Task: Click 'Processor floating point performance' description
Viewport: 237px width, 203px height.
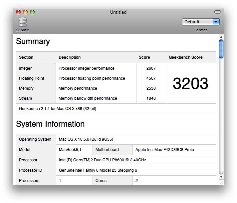Action: [x=92, y=78]
